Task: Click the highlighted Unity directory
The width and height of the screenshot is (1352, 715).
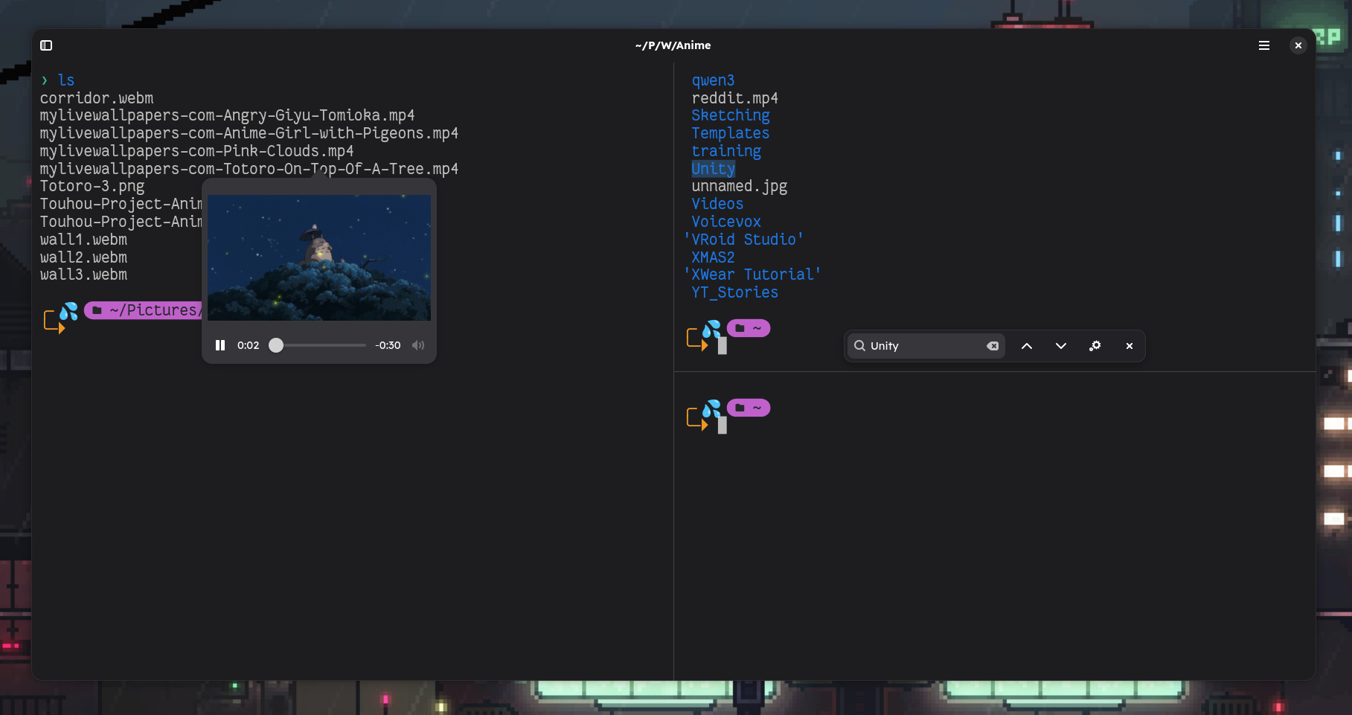Action: click(713, 169)
